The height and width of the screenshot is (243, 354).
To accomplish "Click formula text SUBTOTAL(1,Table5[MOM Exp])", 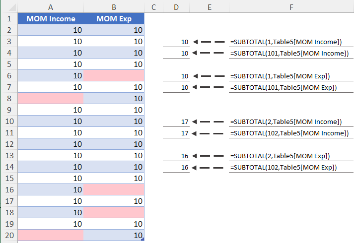I will tap(280, 76).
